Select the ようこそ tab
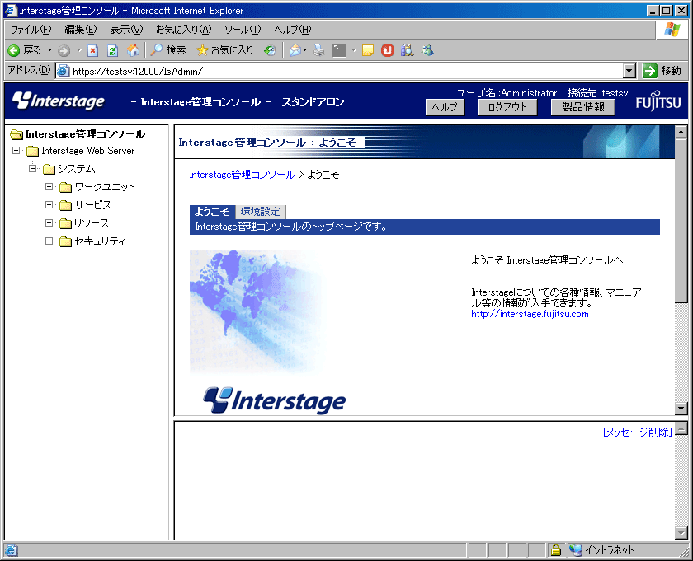This screenshot has height=561, width=693. (212, 212)
